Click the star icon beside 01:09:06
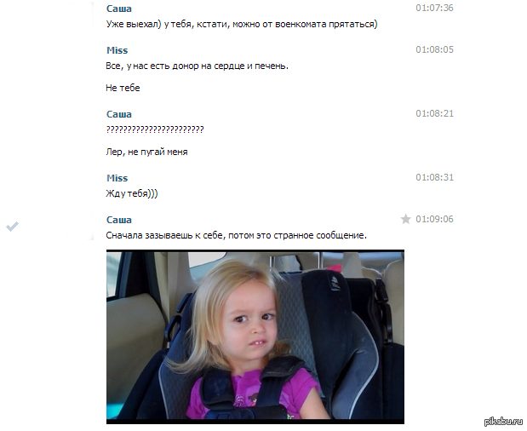Viewport: 527px width, 431px height. pos(405,219)
